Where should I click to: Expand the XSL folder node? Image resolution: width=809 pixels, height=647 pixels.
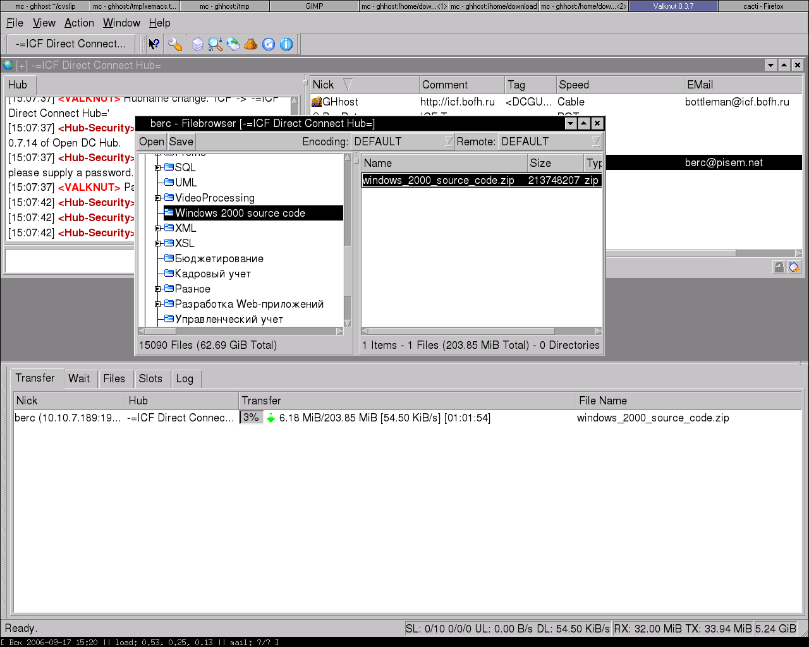click(158, 243)
